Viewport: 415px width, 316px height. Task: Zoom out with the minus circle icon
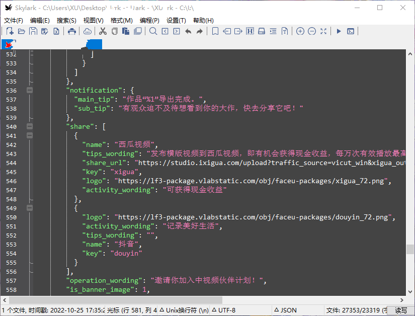[312, 31]
